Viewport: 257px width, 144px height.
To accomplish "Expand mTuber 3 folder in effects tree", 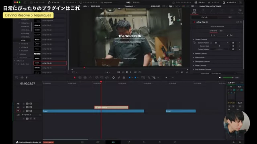I will 19,44.
